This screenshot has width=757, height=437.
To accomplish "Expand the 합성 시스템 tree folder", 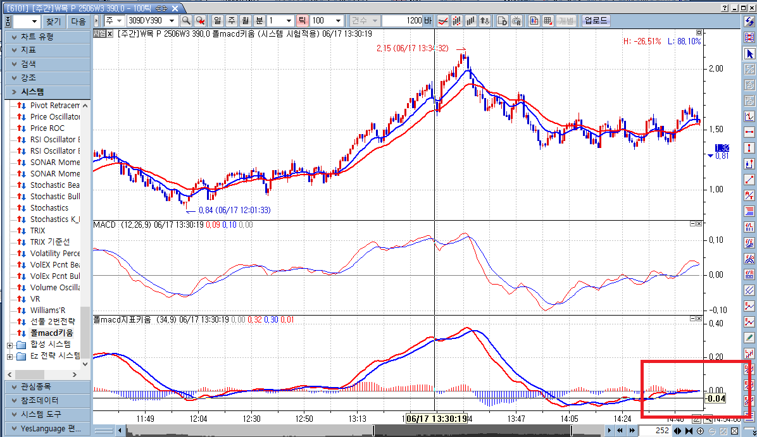I will 9,345.
